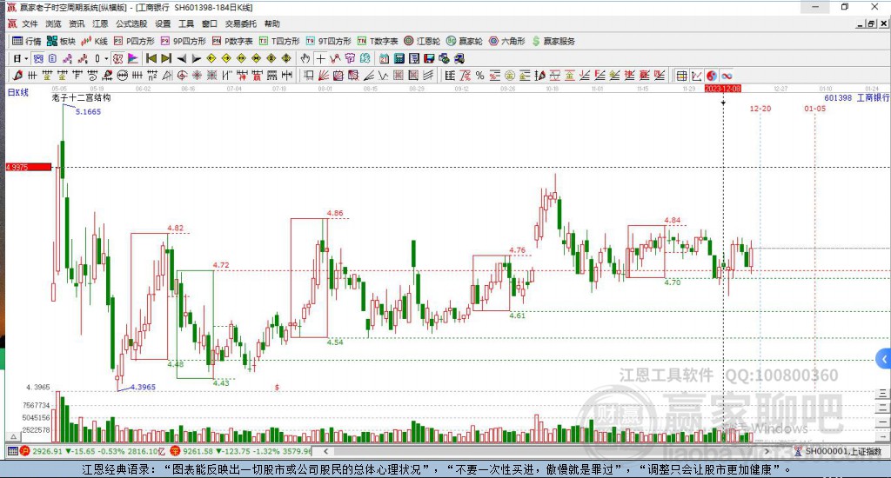The height and width of the screenshot is (478, 891).
Task: Expand the dropdown arrow next to 0
Action: [106, 58]
